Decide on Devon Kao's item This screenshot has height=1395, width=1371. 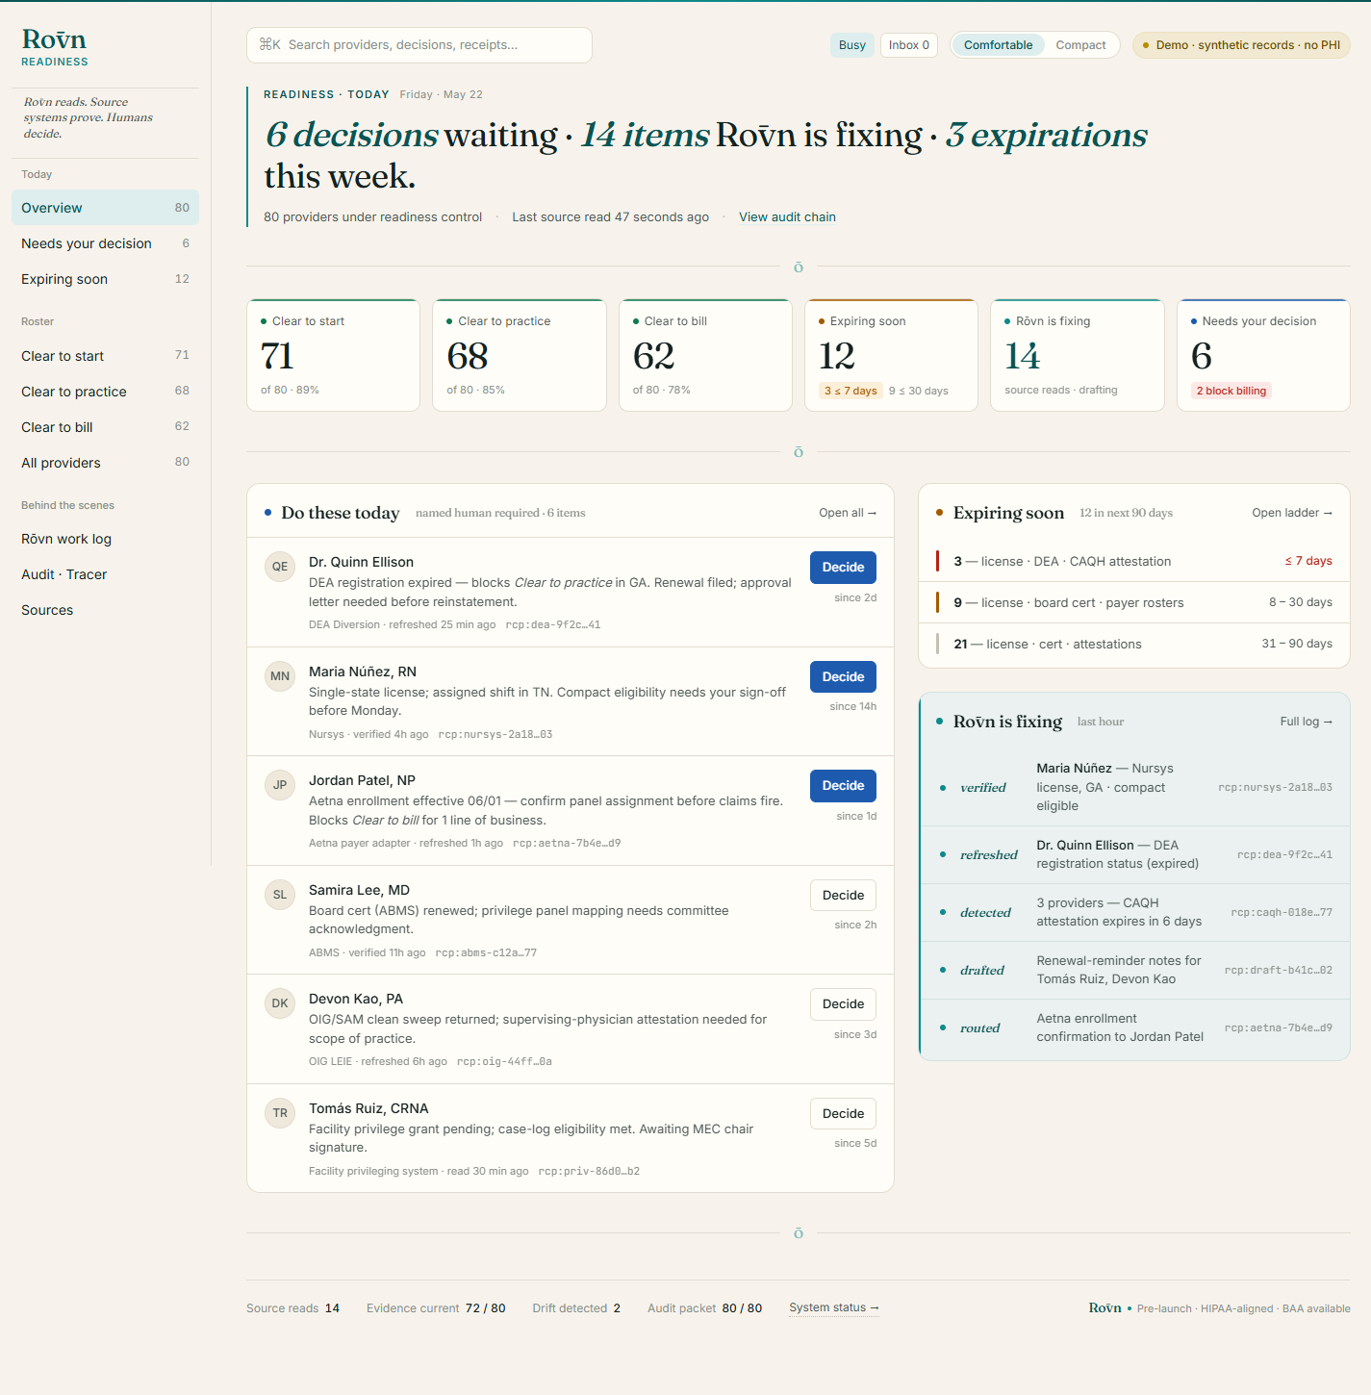(x=843, y=1004)
